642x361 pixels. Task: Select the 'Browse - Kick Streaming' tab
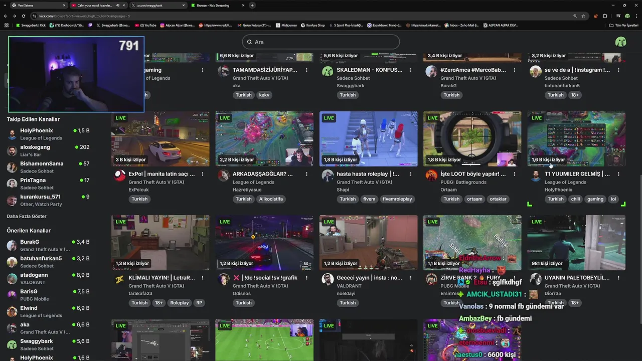pos(218,6)
